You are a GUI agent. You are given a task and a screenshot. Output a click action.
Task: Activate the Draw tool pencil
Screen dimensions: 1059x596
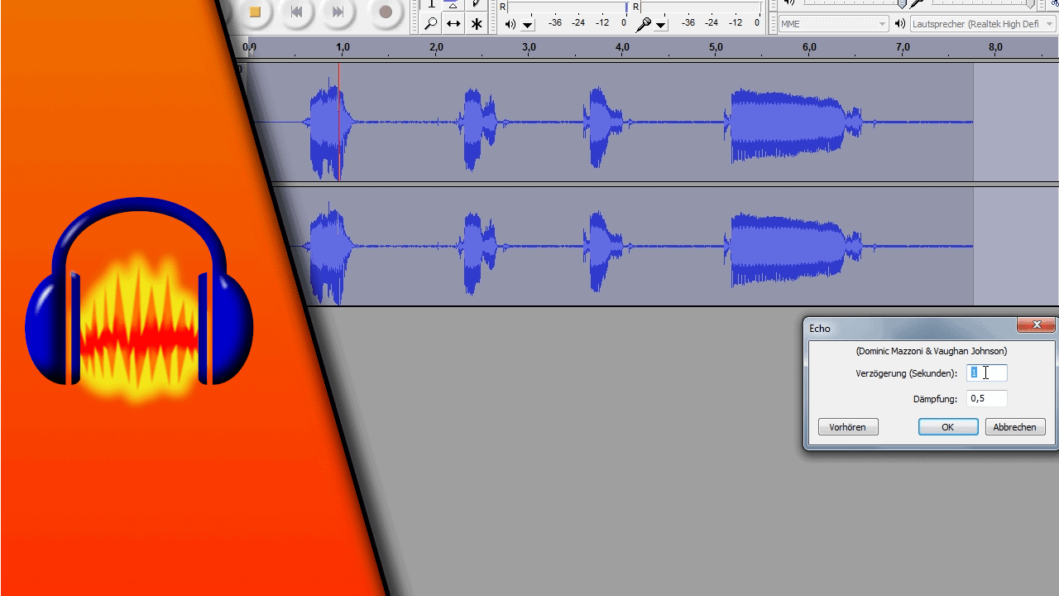477,6
